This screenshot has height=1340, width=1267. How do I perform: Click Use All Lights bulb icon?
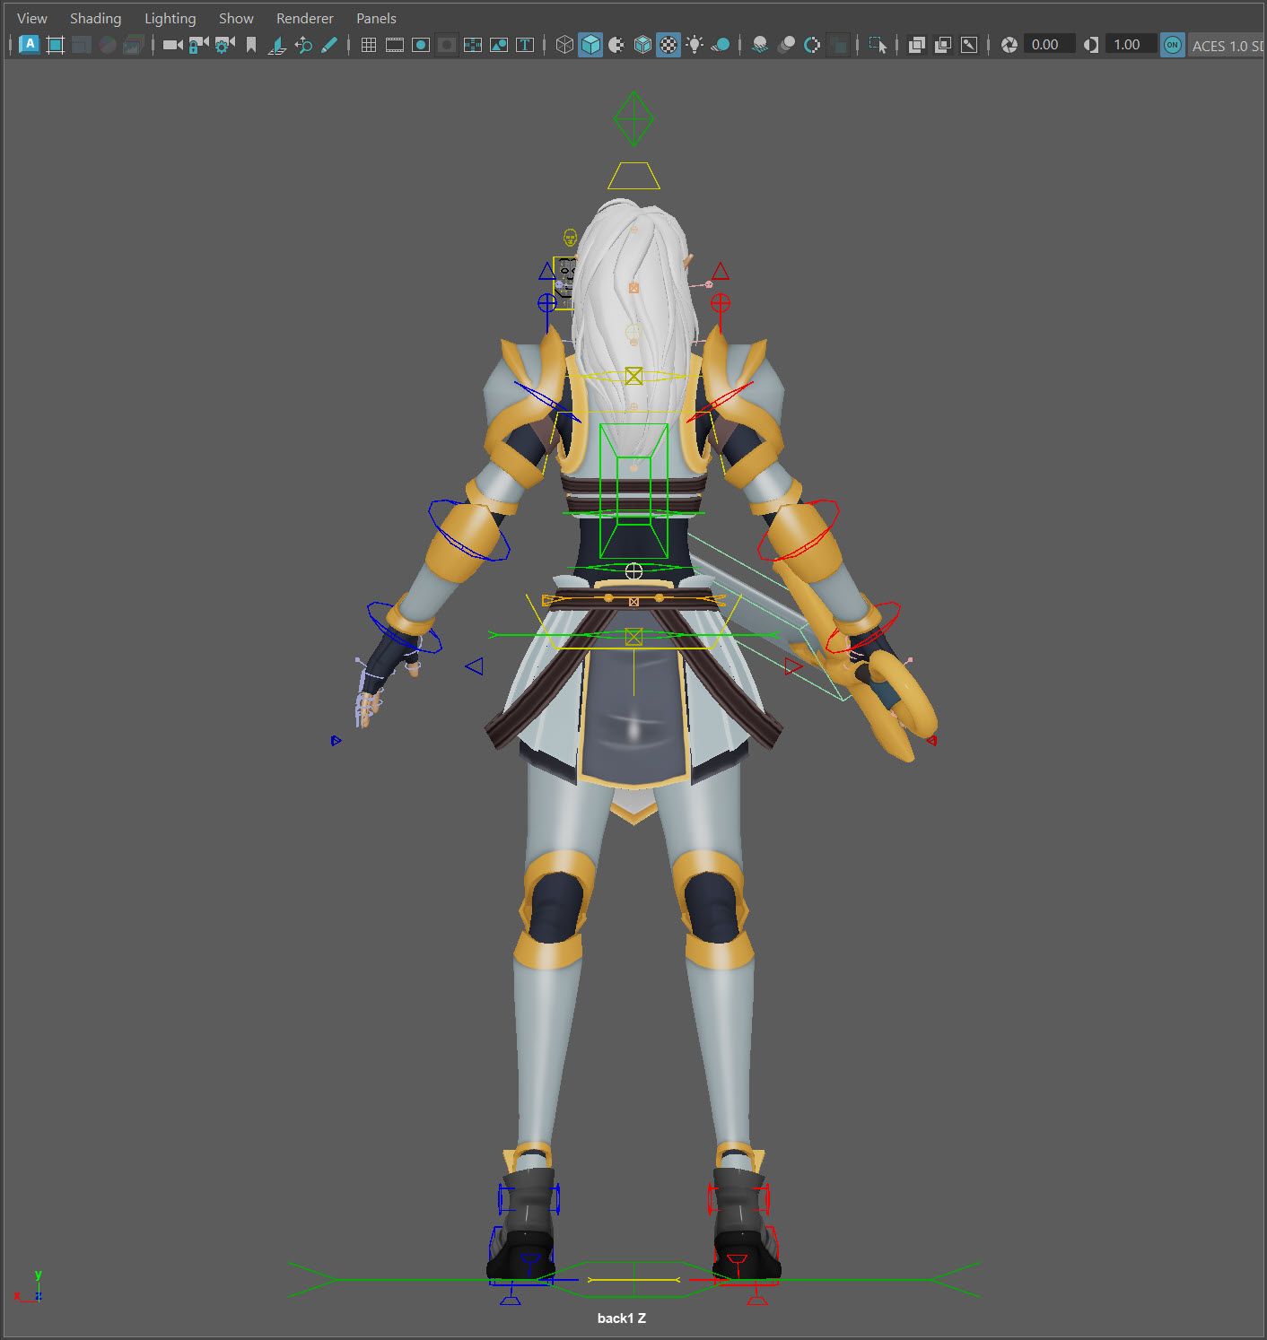coord(695,44)
